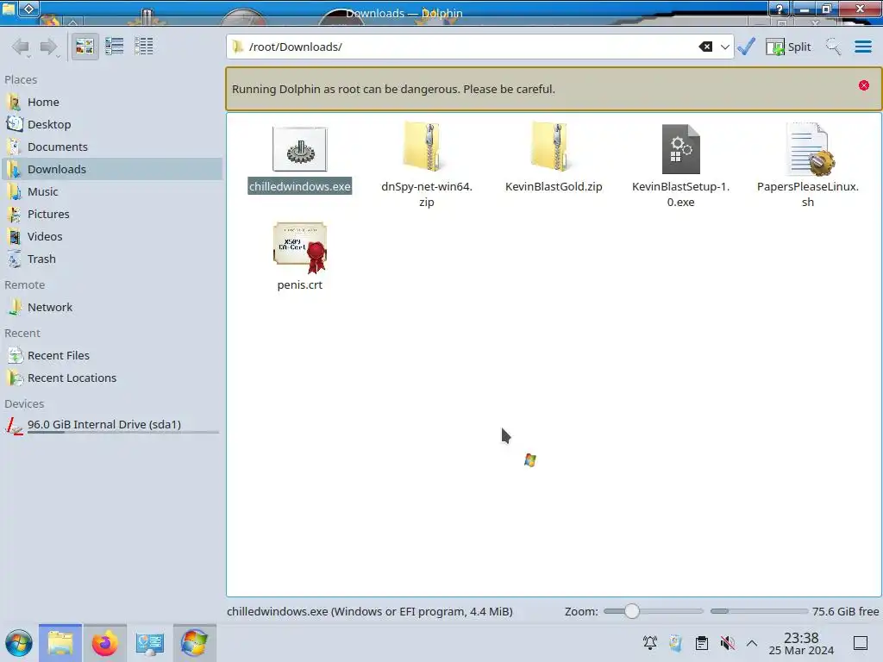The image size is (883, 662).
Task: Click the chilledwindows.exe file name label
Action: click(299, 186)
